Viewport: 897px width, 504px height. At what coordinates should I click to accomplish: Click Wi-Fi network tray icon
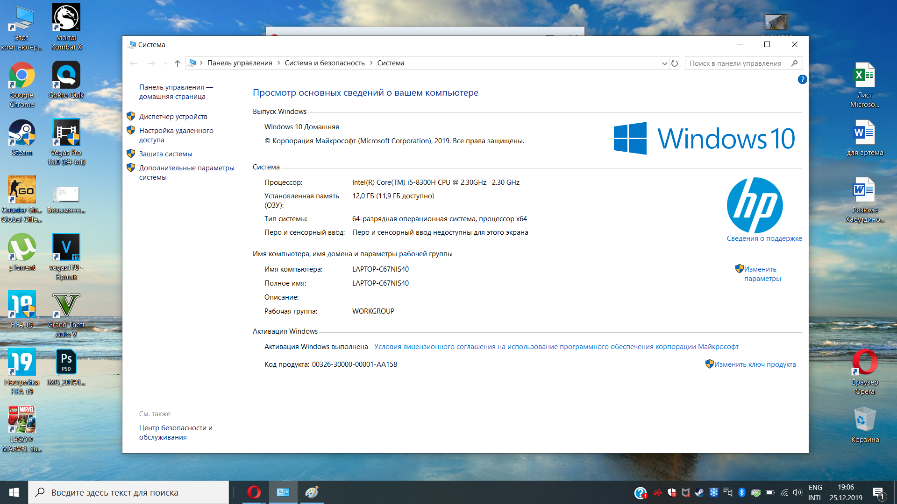[x=784, y=492]
